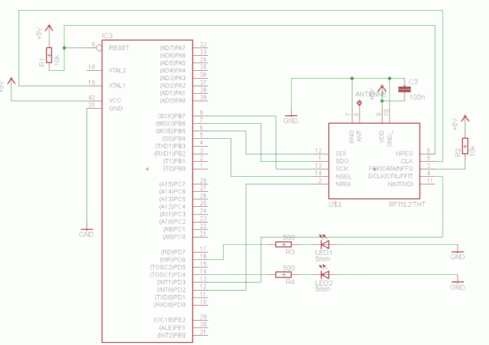489x345 pixels.
Task: Click the junction dot on the RESET net
Action: click(64, 48)
